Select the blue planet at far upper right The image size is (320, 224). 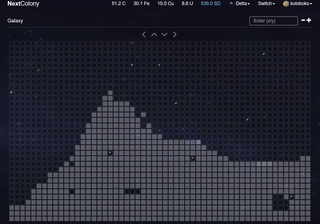(x=264, y=54)
